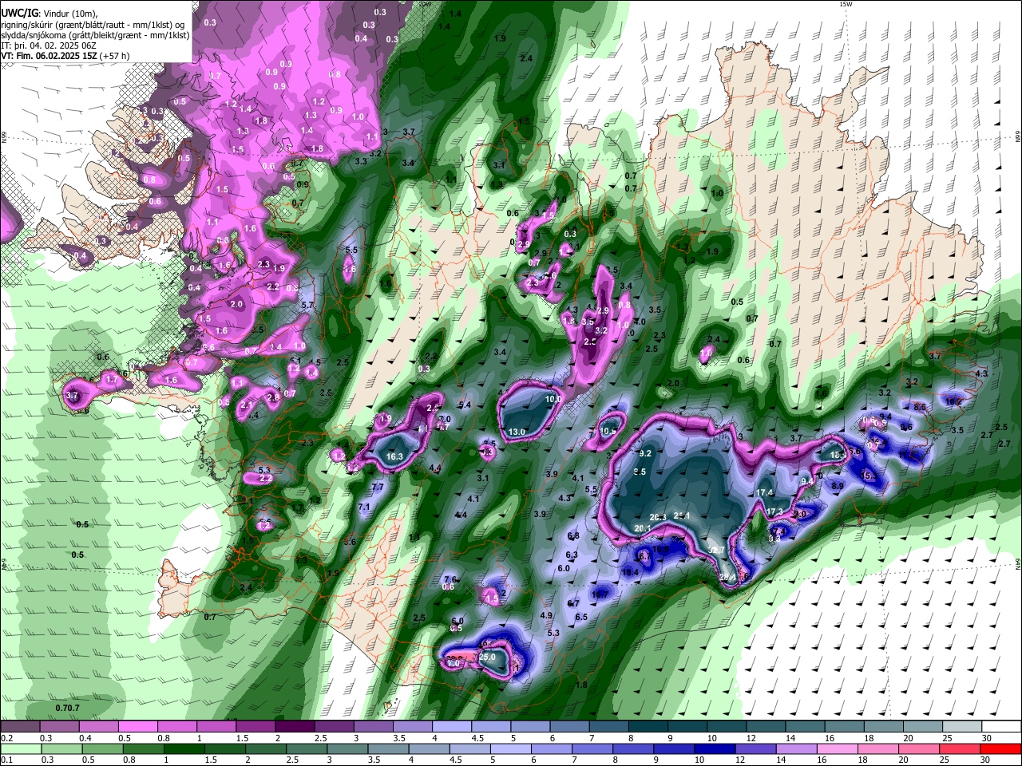
Task: Click the '64N' latitude label
Action: click(x=1018, y=563)
